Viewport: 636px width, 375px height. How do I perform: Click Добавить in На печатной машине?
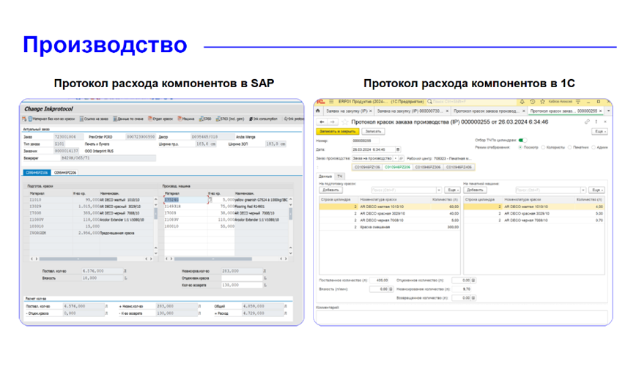(x=475, y=190)
